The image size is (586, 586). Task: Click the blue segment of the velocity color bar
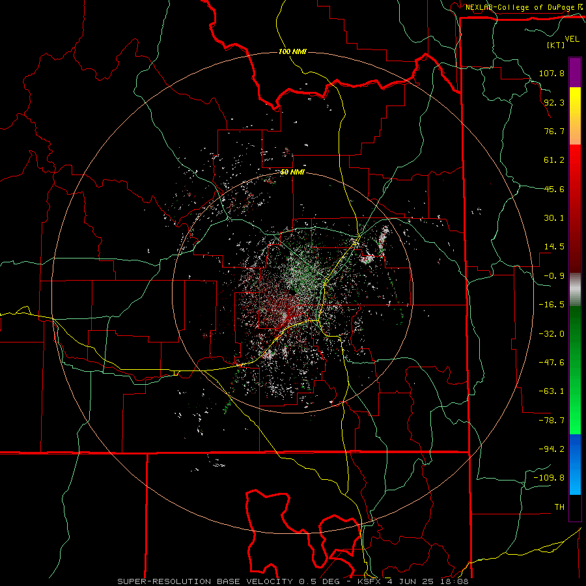tap(575, 464)
